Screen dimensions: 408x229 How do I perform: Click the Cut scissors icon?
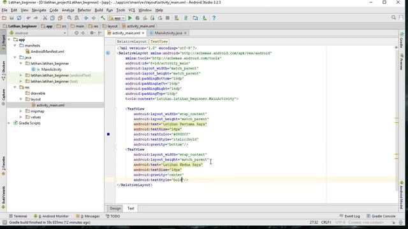pos(45,18)
